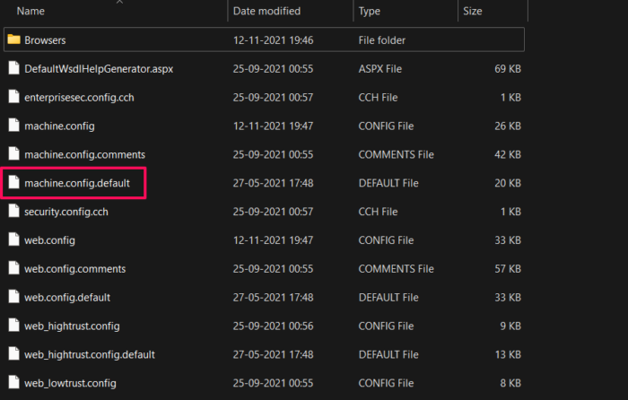Click the machine.config.comments file icon

point(13,154)
